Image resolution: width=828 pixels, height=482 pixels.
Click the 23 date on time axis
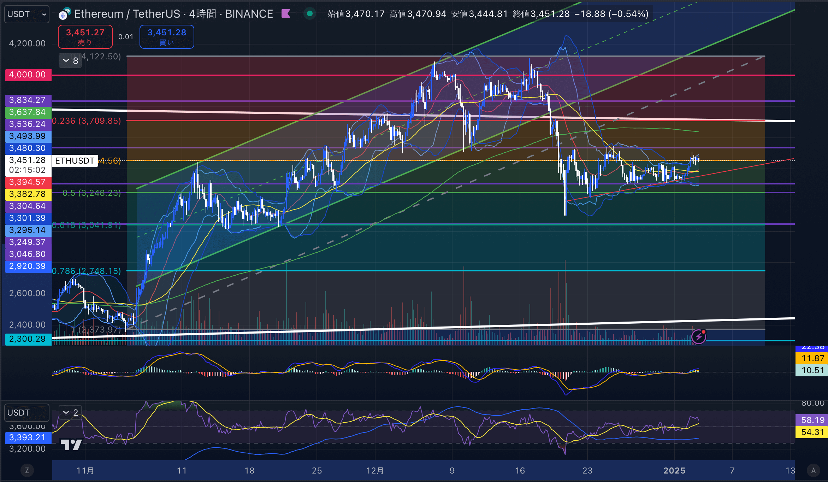tap(587, 470)
